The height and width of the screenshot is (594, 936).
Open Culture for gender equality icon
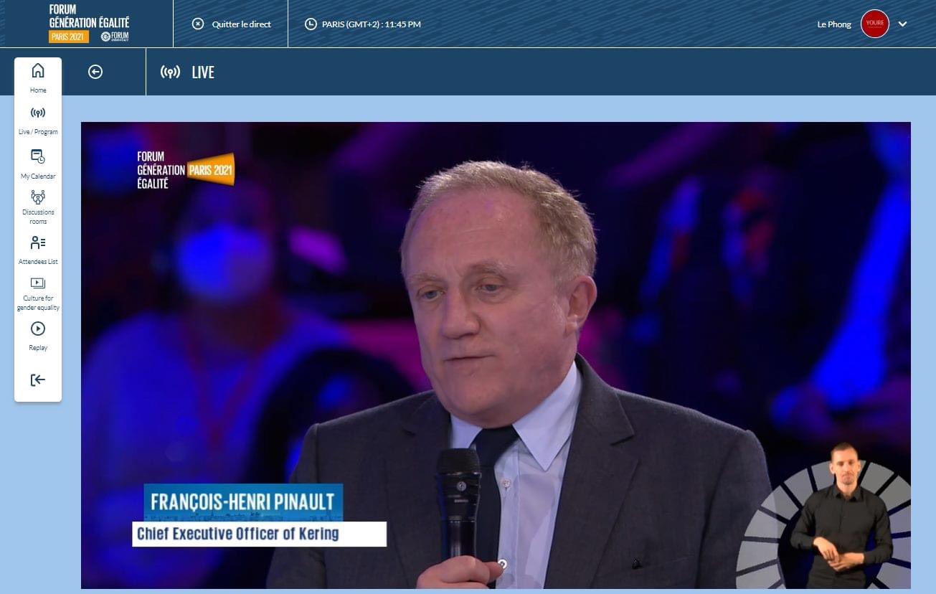click(38, 283)
